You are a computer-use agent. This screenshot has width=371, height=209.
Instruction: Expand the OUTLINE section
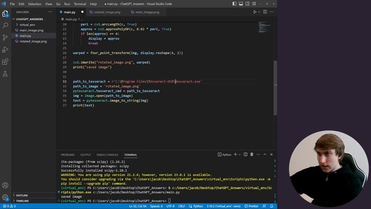coord(22,195)
